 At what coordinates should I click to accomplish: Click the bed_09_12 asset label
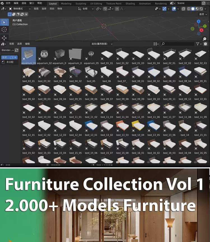pos(185,99)
